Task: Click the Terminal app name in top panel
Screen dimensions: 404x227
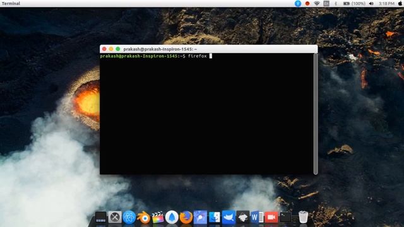Action: pyautogui.click(x=11, y=3)
